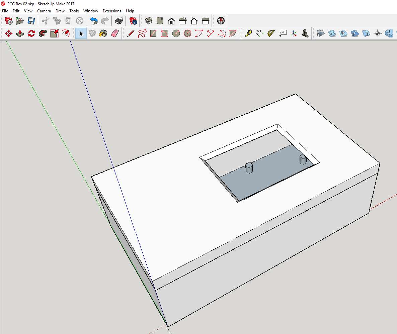Click the Undo icon
This screenshot has height=334, width=397.
click(93, 20)
